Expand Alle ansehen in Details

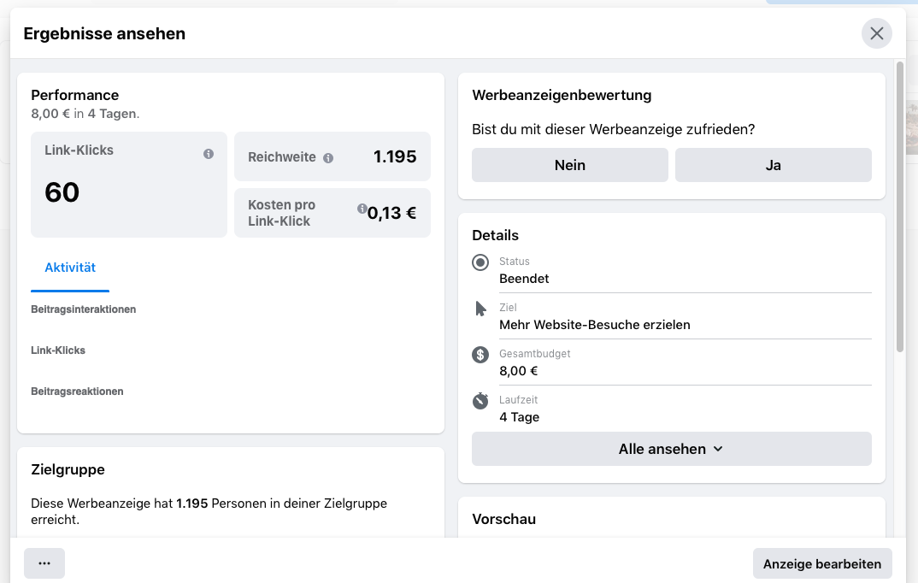[x=672, y=449]
